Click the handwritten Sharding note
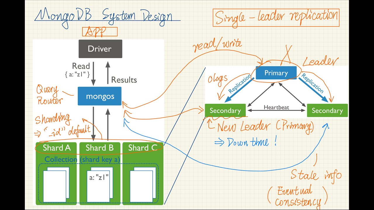 point(53,118)
